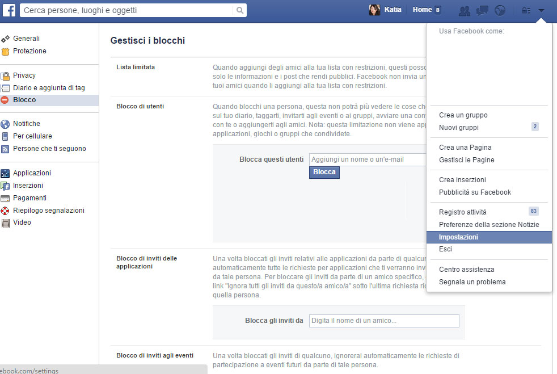Click the Applicazioni icon
The image size is (557, 374).
pyautogui.click(x=5, y=174)
